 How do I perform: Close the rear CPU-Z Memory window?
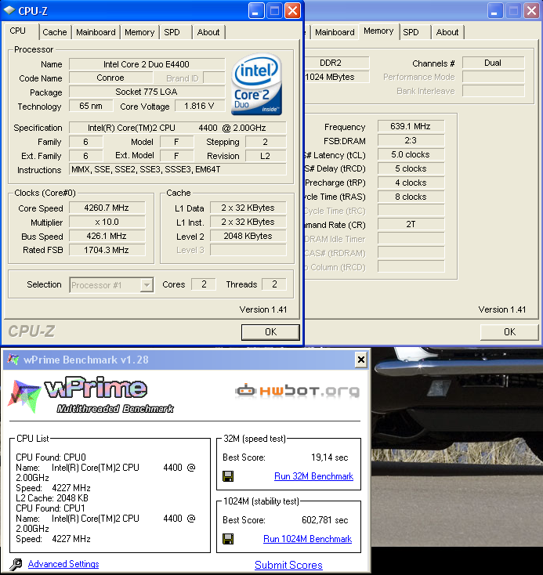(531, 11)
